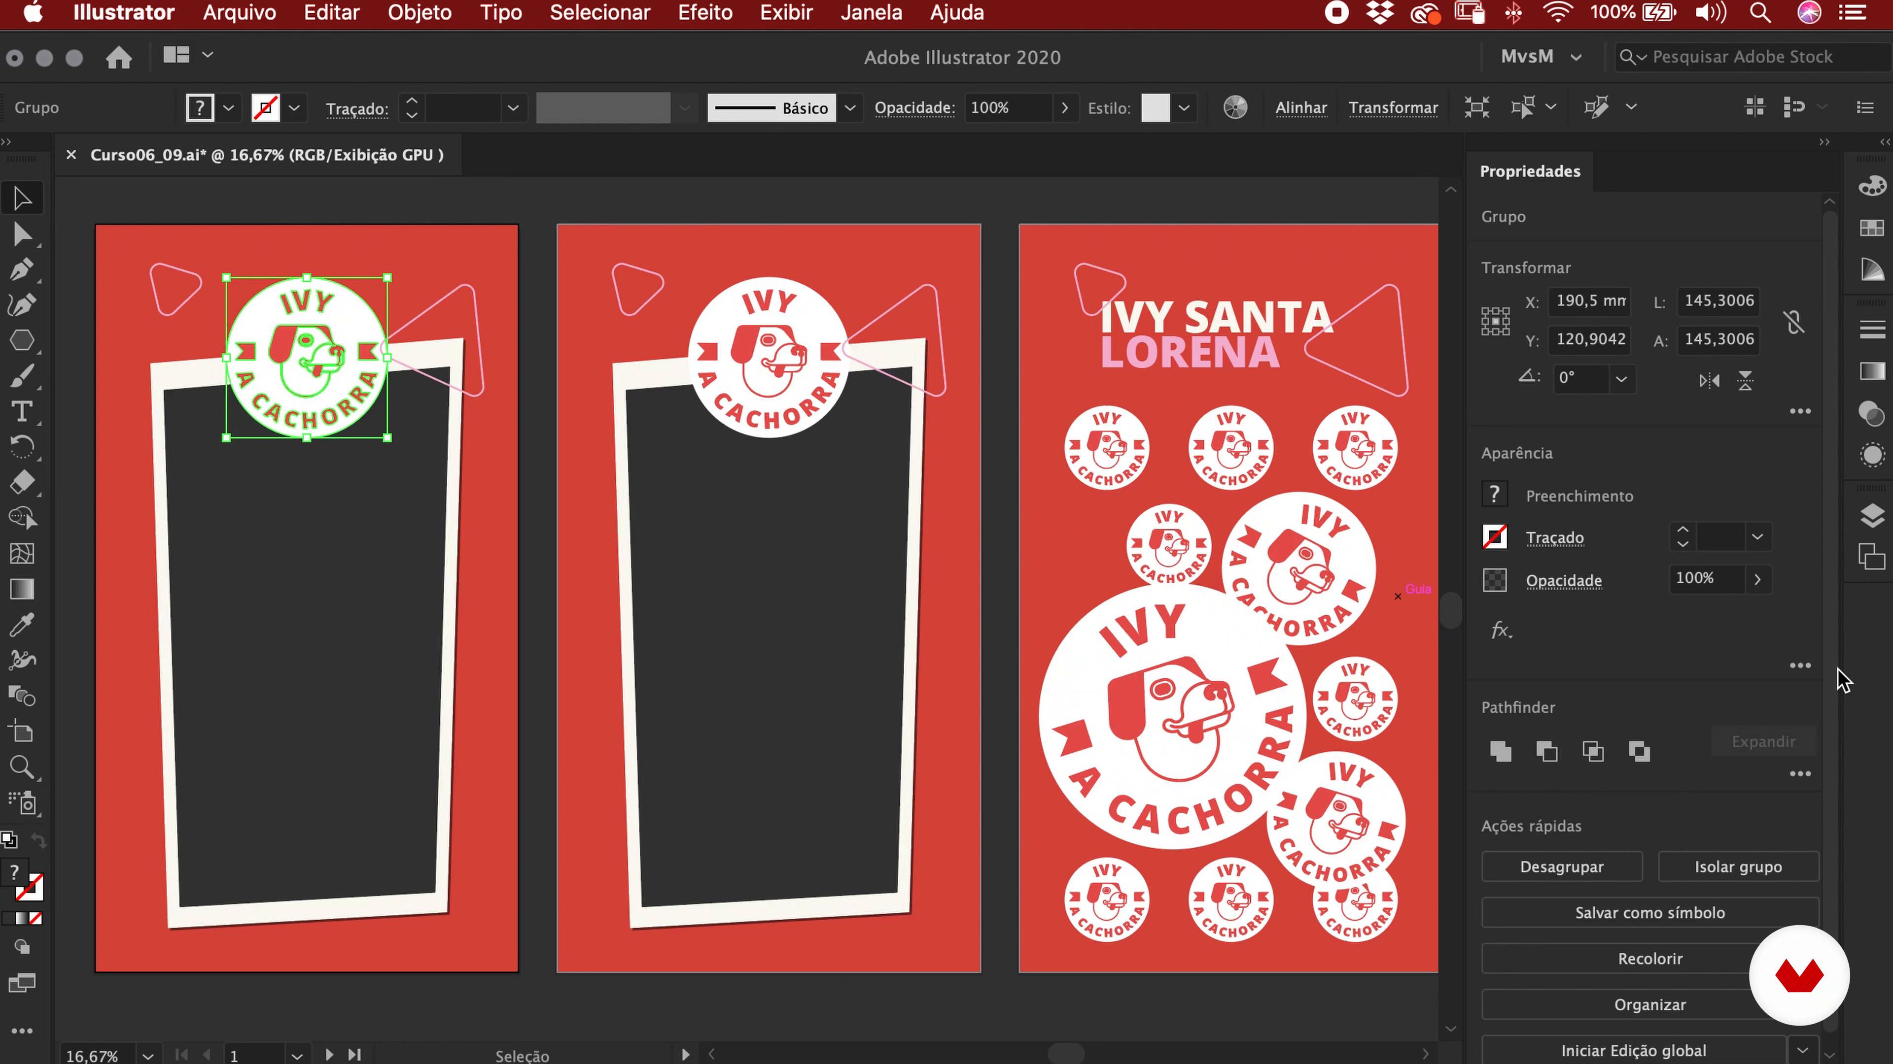This screenshot has width=1893, height=1064.
Task: Select the Eyedropper tool
Action: click(22, 625)
